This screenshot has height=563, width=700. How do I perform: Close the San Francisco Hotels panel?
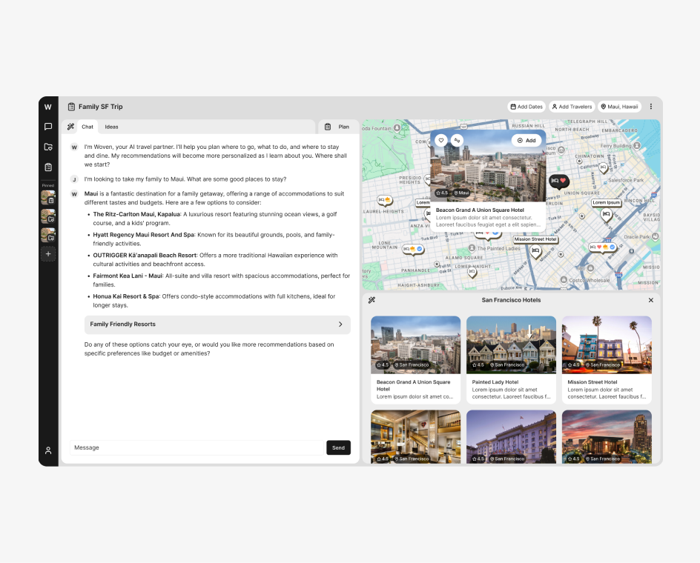coord(651,300)
